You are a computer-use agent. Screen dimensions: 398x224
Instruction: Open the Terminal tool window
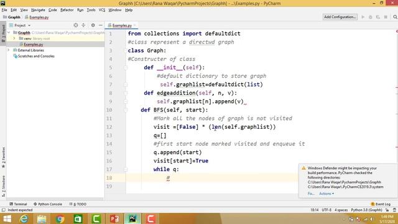18,204
